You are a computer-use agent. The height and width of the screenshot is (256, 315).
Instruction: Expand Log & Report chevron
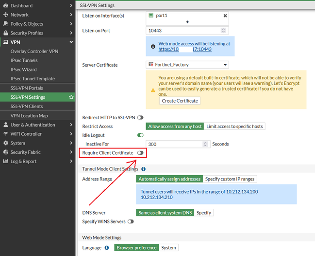tap(71, 161)
